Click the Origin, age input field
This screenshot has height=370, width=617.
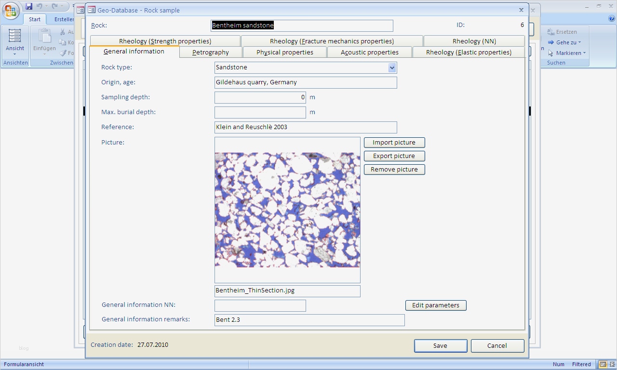[306, 82]
